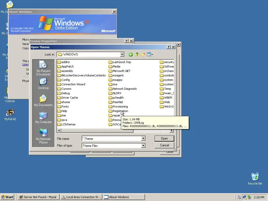
Task: Select the mui folder
Action: [x=113, y=84]
